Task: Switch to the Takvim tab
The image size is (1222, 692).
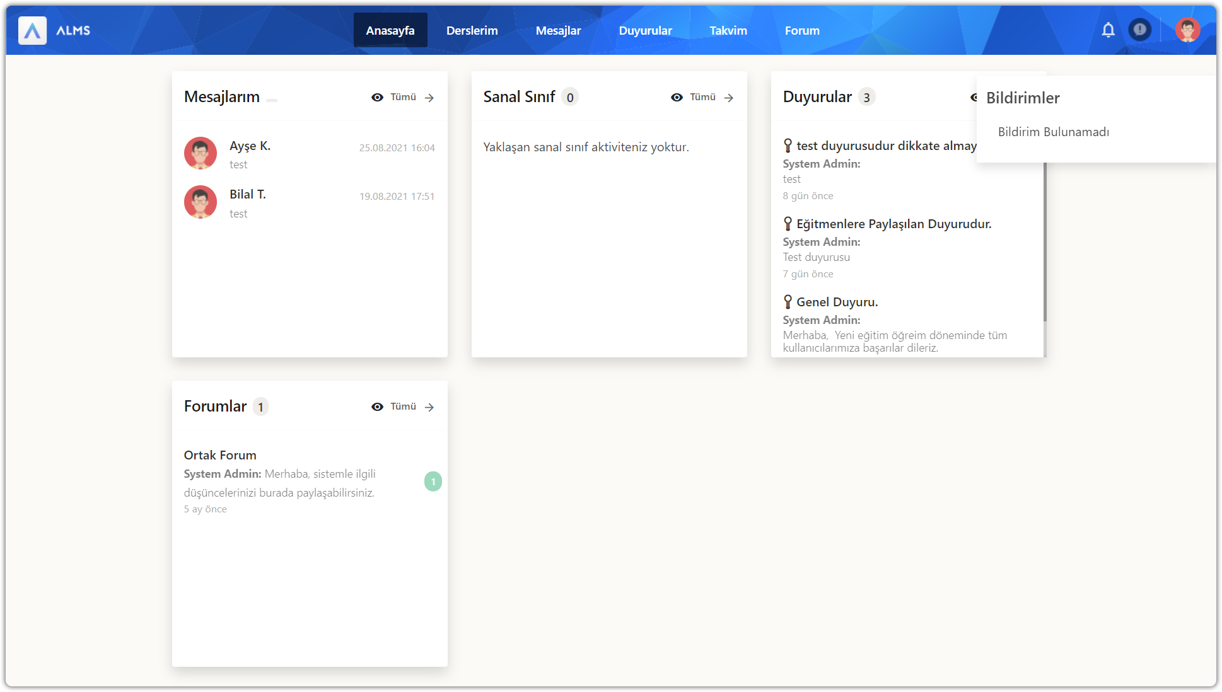Action: (x=728, y=30)
